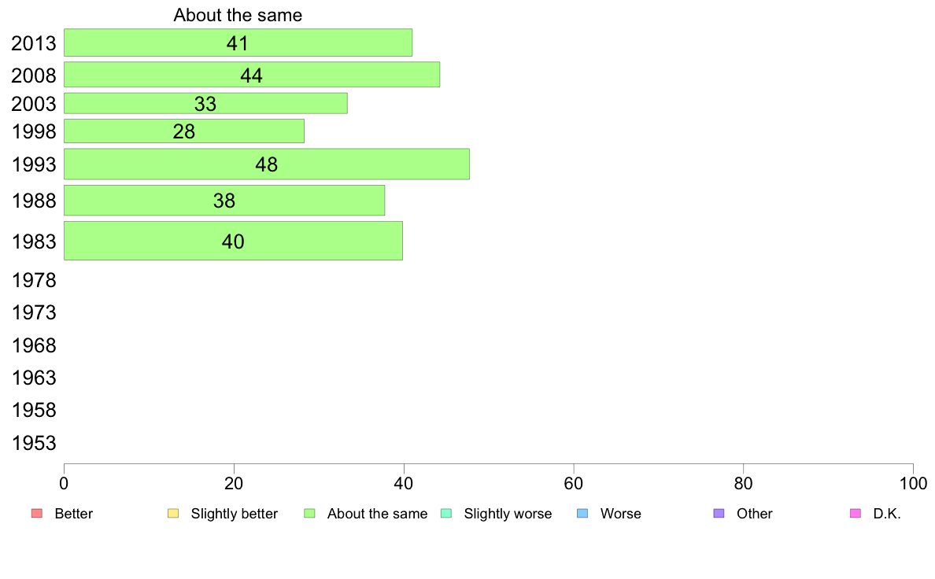Click the pink D.K. legend swatch
The image size is (935, 579).
click(856, 514)
